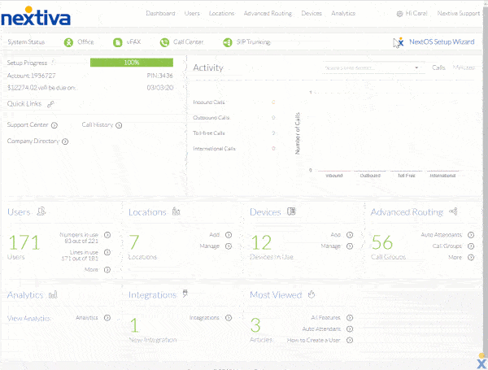Open Call Groups arrow in Advanced Routing
This screenshot has height=370, width=488.
click(x=471, y=246)
